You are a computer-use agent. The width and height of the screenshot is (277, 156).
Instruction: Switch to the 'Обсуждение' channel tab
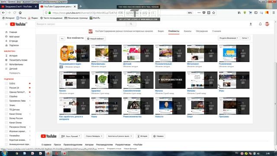(x=202, y=31)
